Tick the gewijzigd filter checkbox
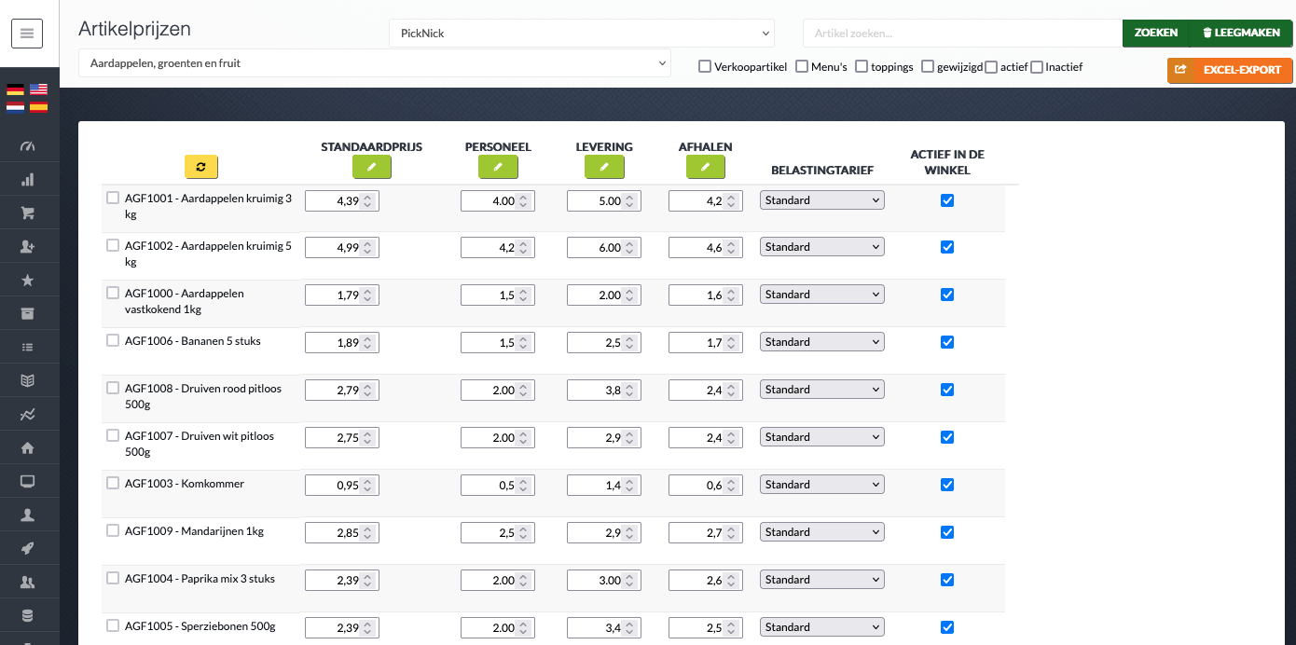The image size is (1296, 645). point(928,66)
